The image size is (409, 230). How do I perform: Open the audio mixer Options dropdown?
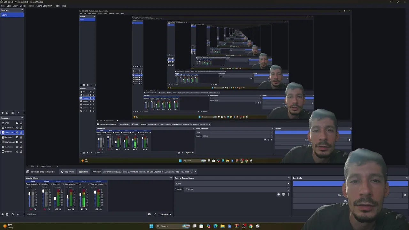[166, 214]
